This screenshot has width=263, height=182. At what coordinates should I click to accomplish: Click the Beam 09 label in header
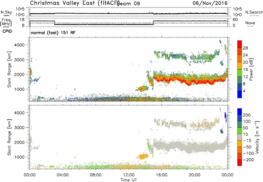(129, 4)
